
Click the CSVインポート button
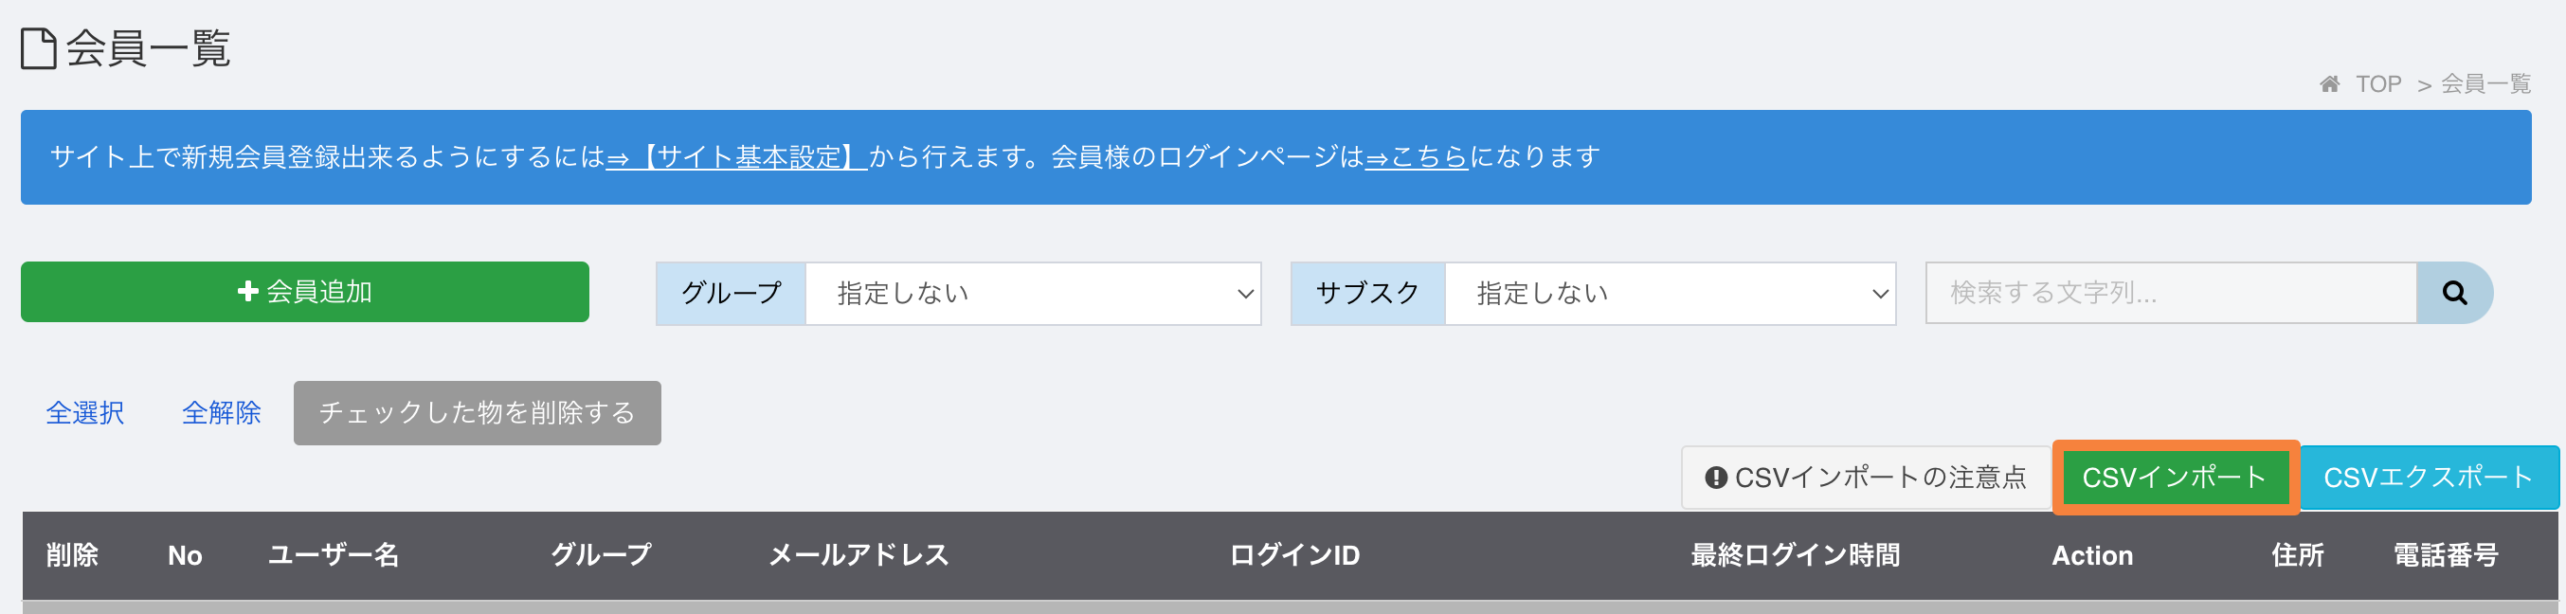2175,478
